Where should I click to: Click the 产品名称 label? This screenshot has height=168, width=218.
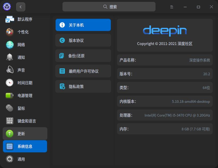128,60
